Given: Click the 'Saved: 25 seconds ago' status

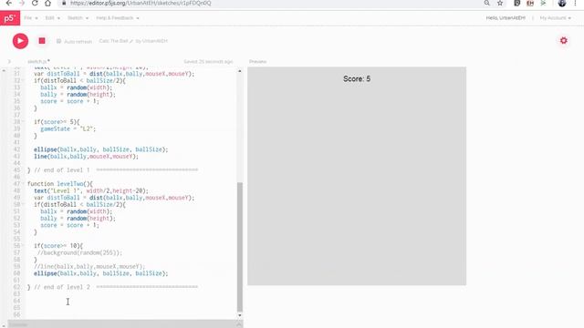Looking at the screenshot, I should [208, 61].
